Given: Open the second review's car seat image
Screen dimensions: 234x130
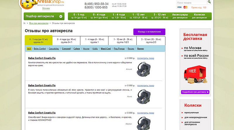Looking at the screenshot, I should (x=144, y=95).
